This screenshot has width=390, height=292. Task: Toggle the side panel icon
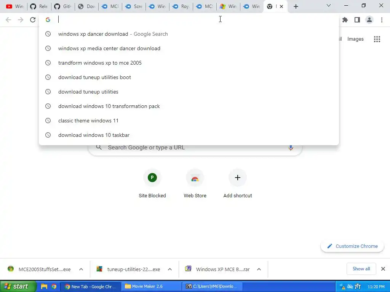point(357,20)
